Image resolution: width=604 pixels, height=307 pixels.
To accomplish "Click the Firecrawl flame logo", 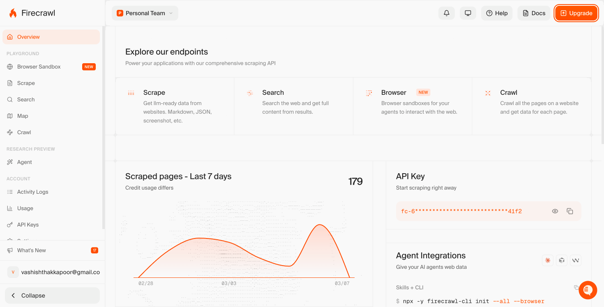I will (x=13, y=13).
